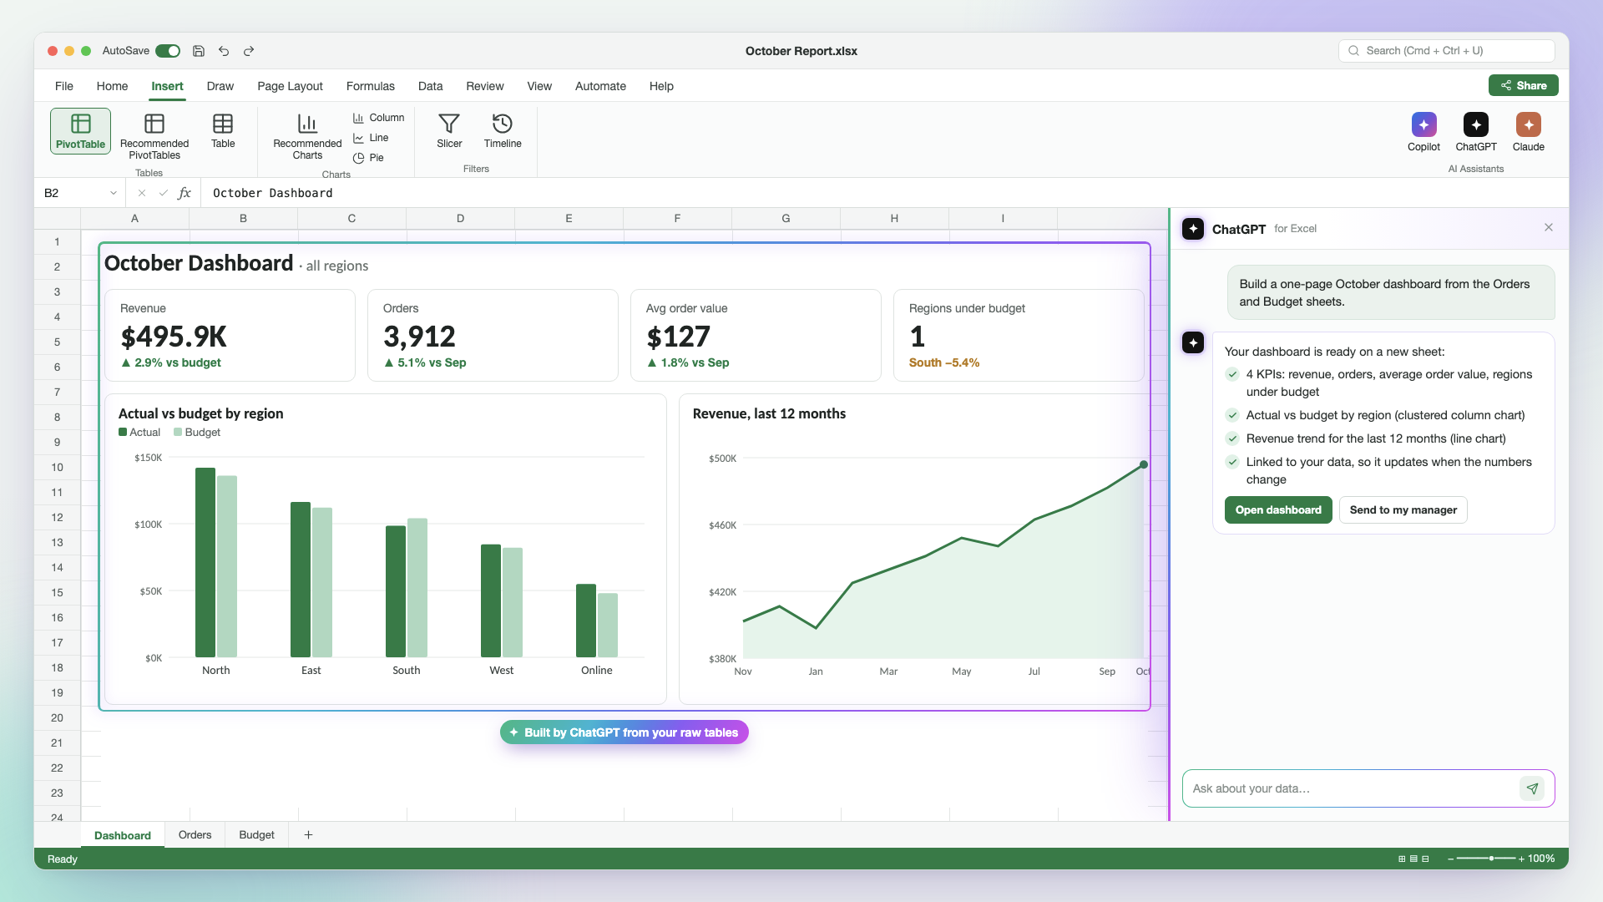Open the Home ribbon tab
The width and height of the screenshot is (1603, 902).
(112, 86)
